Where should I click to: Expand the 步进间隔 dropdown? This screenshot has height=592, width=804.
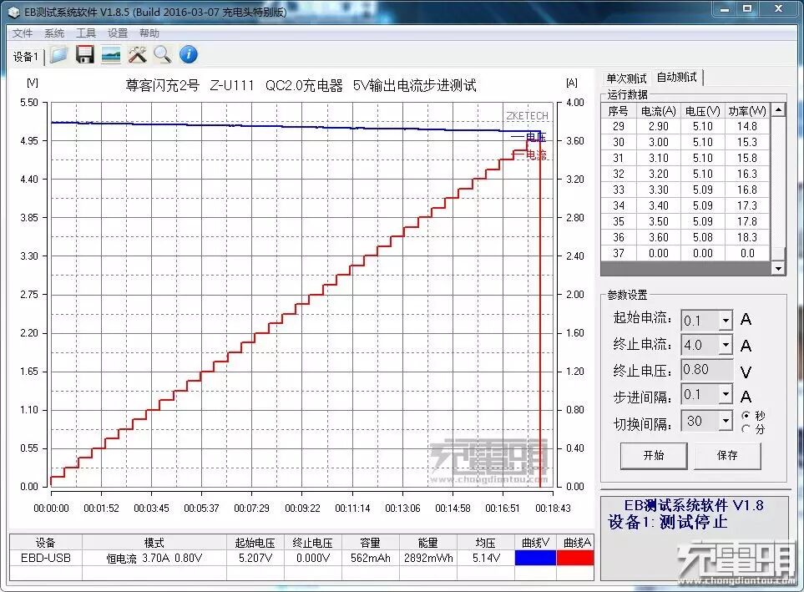725,394
